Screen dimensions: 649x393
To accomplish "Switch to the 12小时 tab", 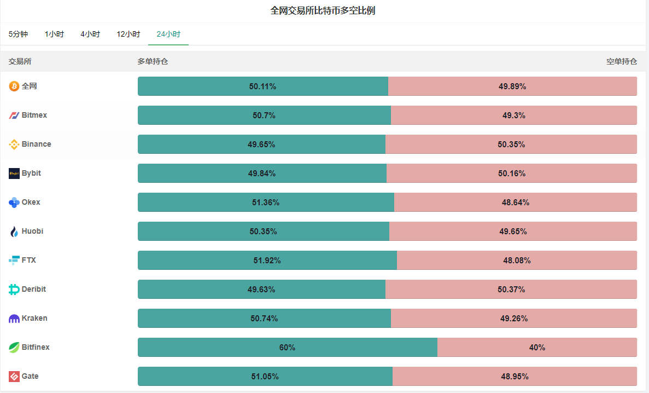I will [128, 34].
